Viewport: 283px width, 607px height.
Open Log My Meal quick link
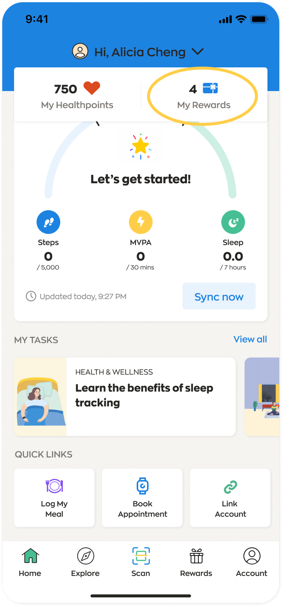(x=54, y=497)
